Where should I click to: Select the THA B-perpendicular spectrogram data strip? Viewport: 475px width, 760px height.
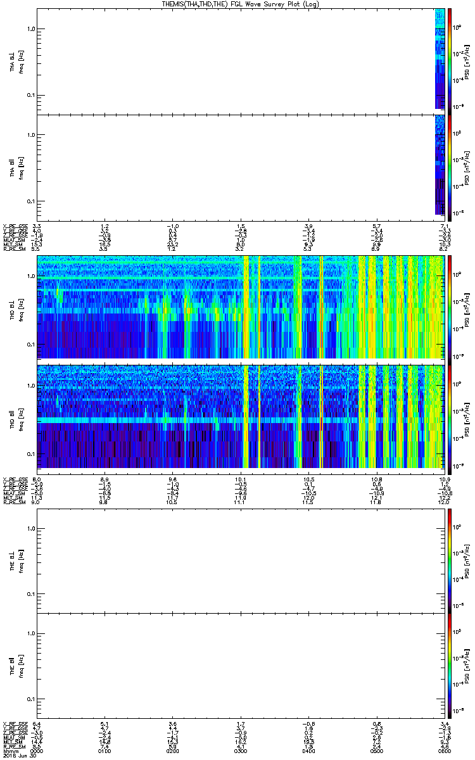tap(440, 59)
